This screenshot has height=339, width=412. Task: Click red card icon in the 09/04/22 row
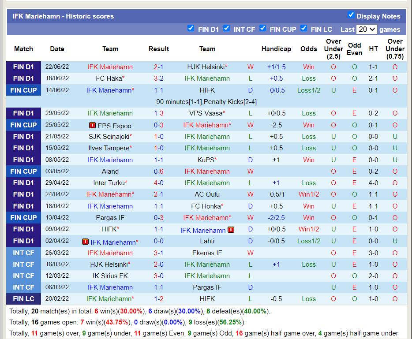click(231, 230)
